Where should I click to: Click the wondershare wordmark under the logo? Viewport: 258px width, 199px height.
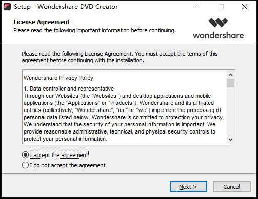pyautogui.click(x=219, y=35)
